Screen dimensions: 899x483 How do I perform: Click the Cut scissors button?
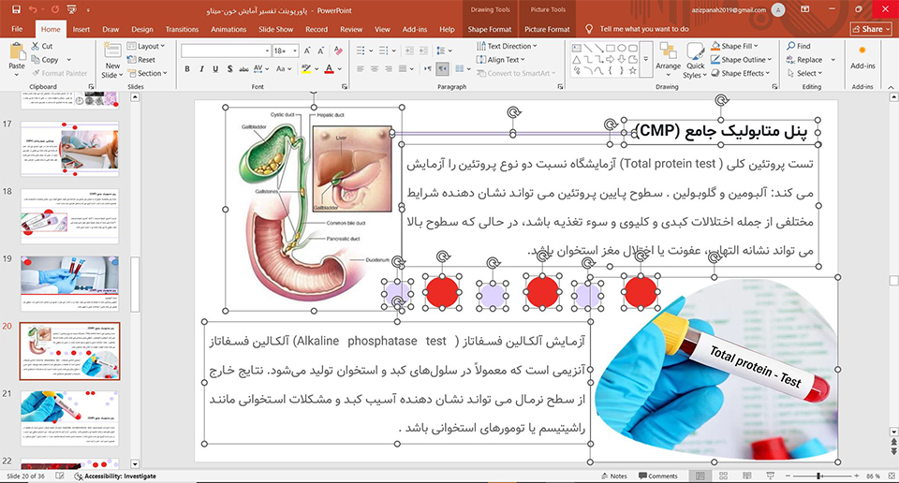pyautogui.click(x=42, y=46)
